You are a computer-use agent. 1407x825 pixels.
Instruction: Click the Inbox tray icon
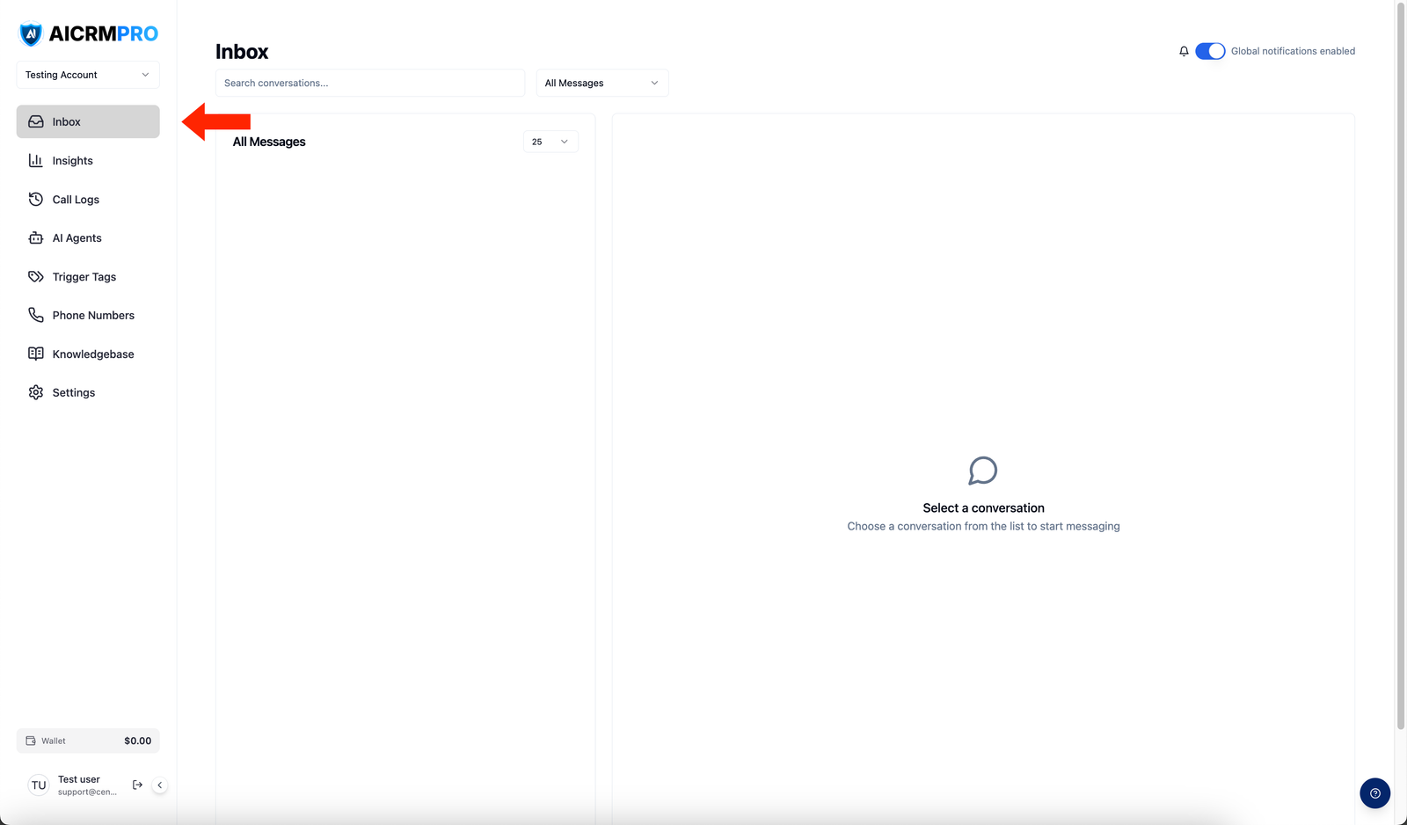click(x=36, y=121)
